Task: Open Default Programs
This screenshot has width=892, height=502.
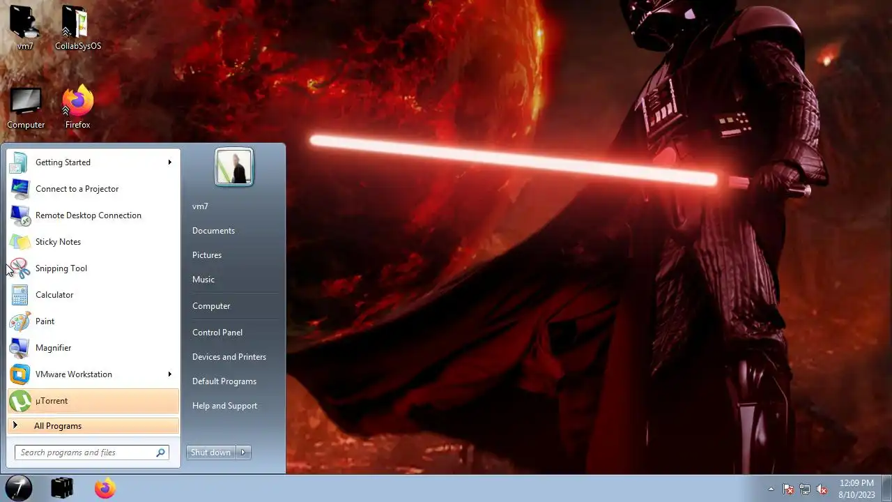Action: point(224,381)
